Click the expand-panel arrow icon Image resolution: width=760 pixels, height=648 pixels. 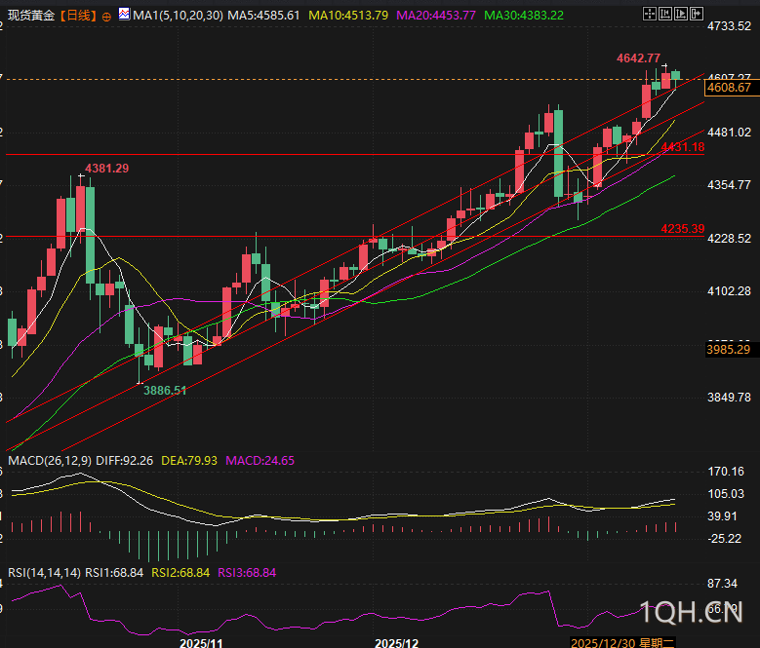coord(697,14)
